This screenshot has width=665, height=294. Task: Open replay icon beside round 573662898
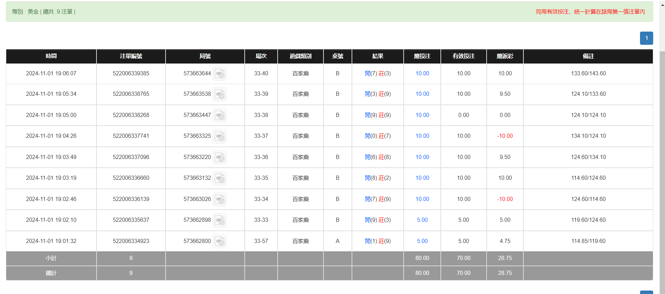click(x=219, y=220)
